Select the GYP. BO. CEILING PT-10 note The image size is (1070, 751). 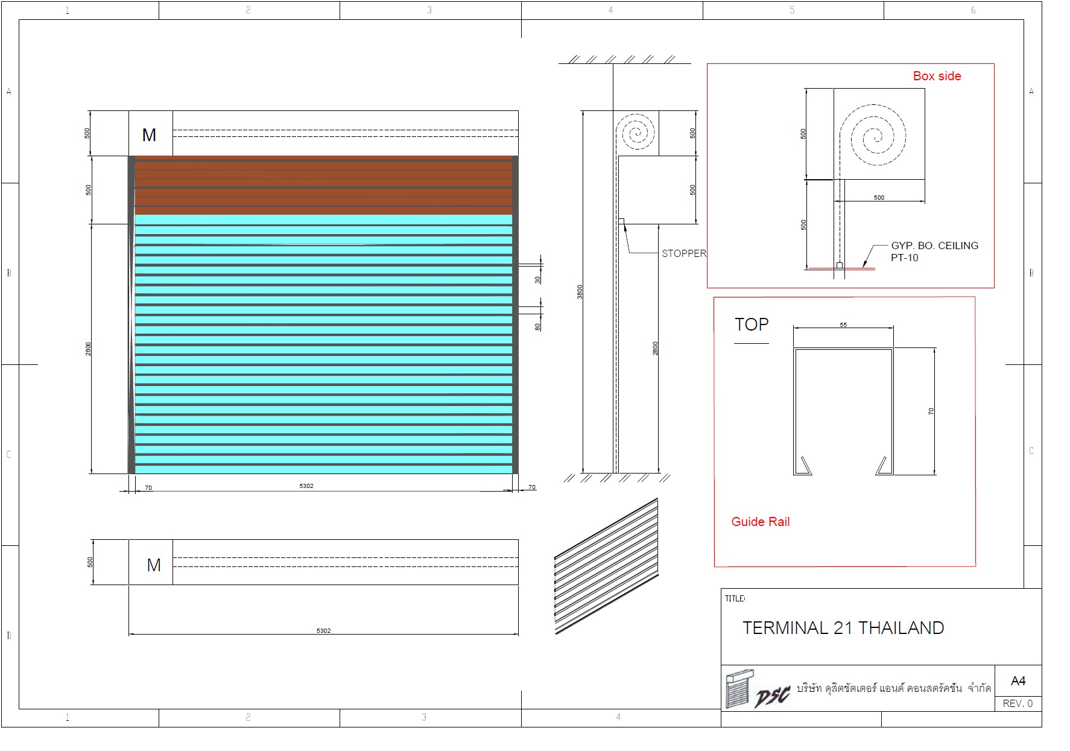[x=934, y=252]
